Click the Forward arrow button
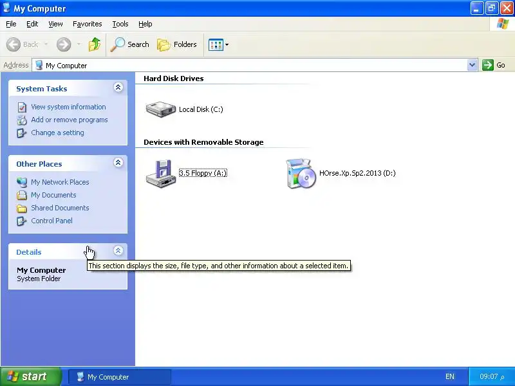 point(64,44)
